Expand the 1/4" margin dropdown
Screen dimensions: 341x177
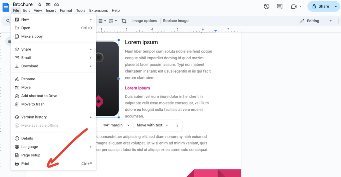(116, 125)
